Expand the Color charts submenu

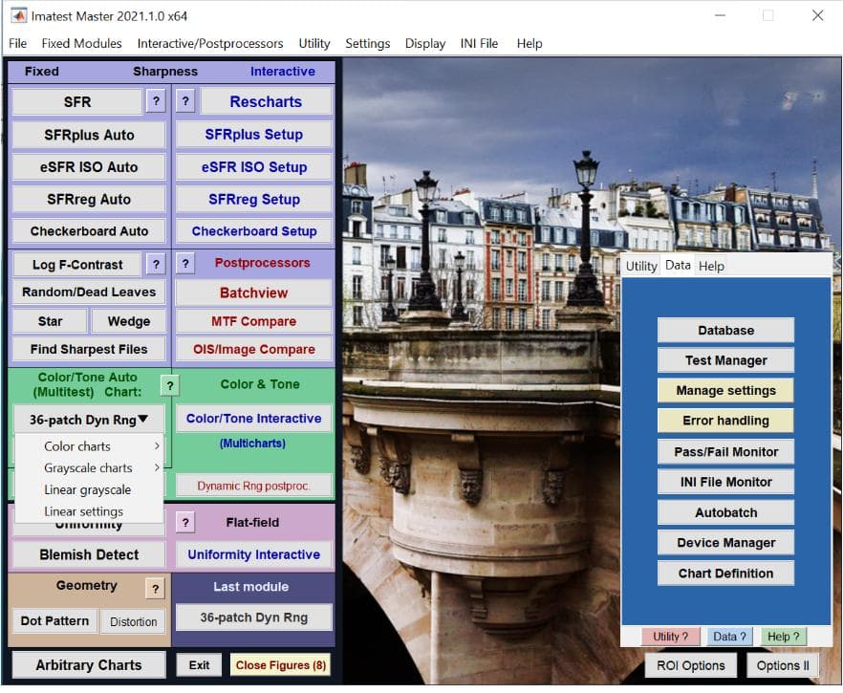(x=89, y=446)
